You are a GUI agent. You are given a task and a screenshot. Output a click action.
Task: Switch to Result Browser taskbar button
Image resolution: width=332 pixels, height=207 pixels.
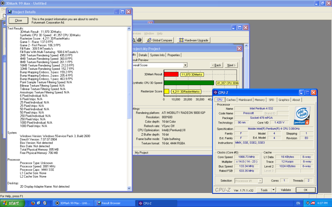(114, 203)
